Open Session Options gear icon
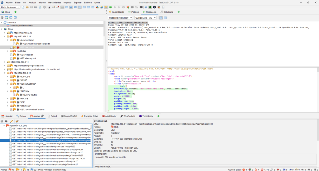319x171 pixels. 45,7
